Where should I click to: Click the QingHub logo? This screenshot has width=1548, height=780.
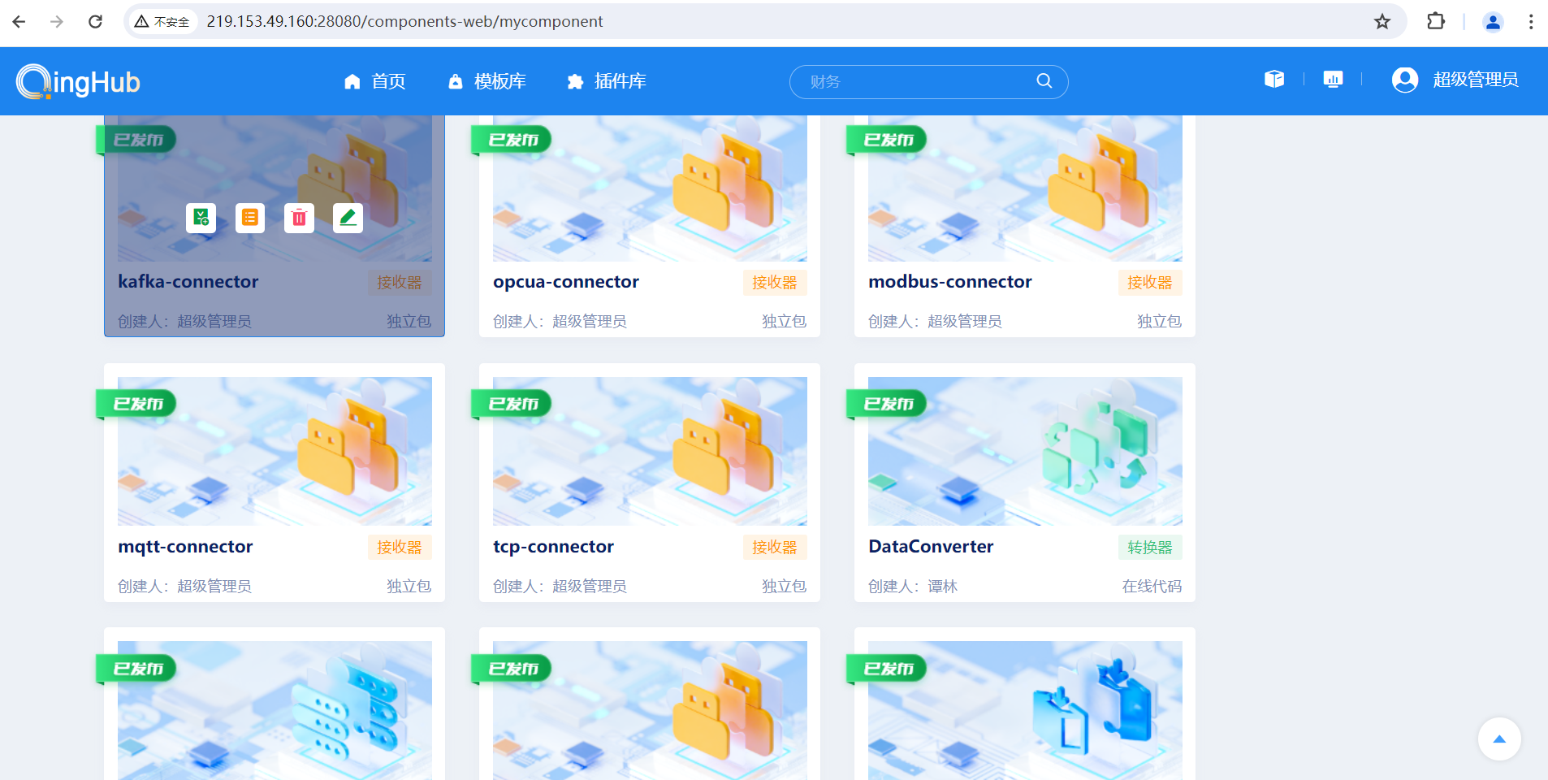click(78, 81)
